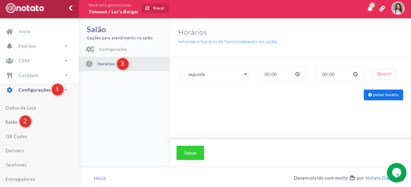The width and height of the screenshot is (411, 187).
Task: Open the Salão settings Configurações item
Action: click(112, 49)
